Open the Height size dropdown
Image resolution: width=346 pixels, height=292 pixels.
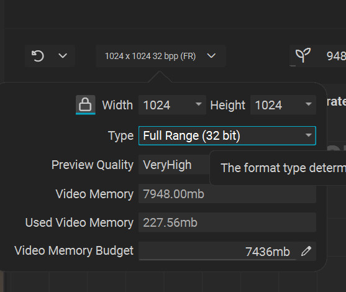tap(283, 105)
